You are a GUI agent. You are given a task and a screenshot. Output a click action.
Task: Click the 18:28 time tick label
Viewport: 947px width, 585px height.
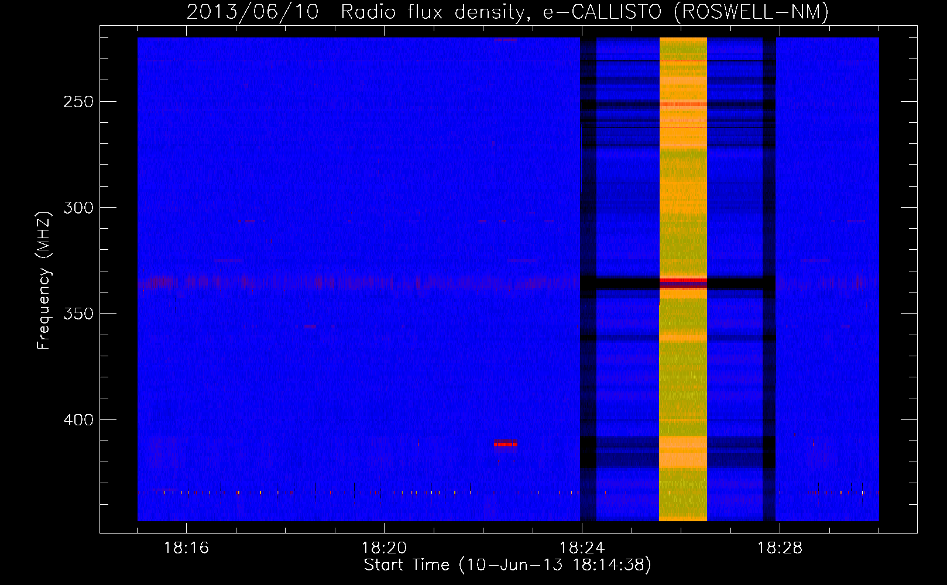point(780,548)
